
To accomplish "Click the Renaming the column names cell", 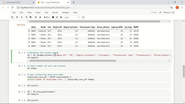I will point(99,56).
